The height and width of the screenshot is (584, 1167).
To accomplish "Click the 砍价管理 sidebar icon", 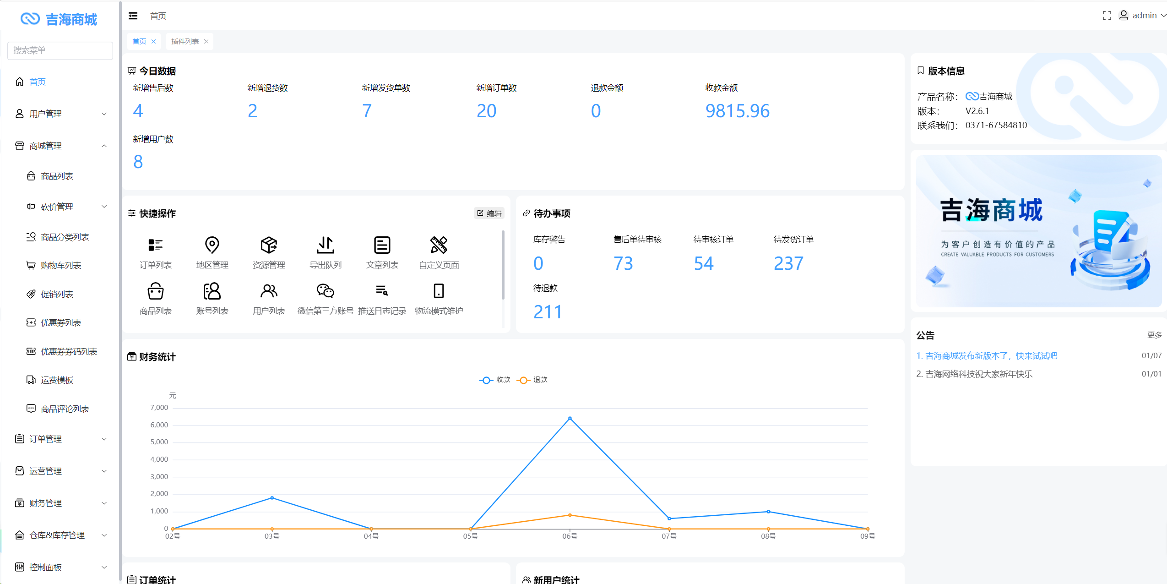I will point(31,207).
